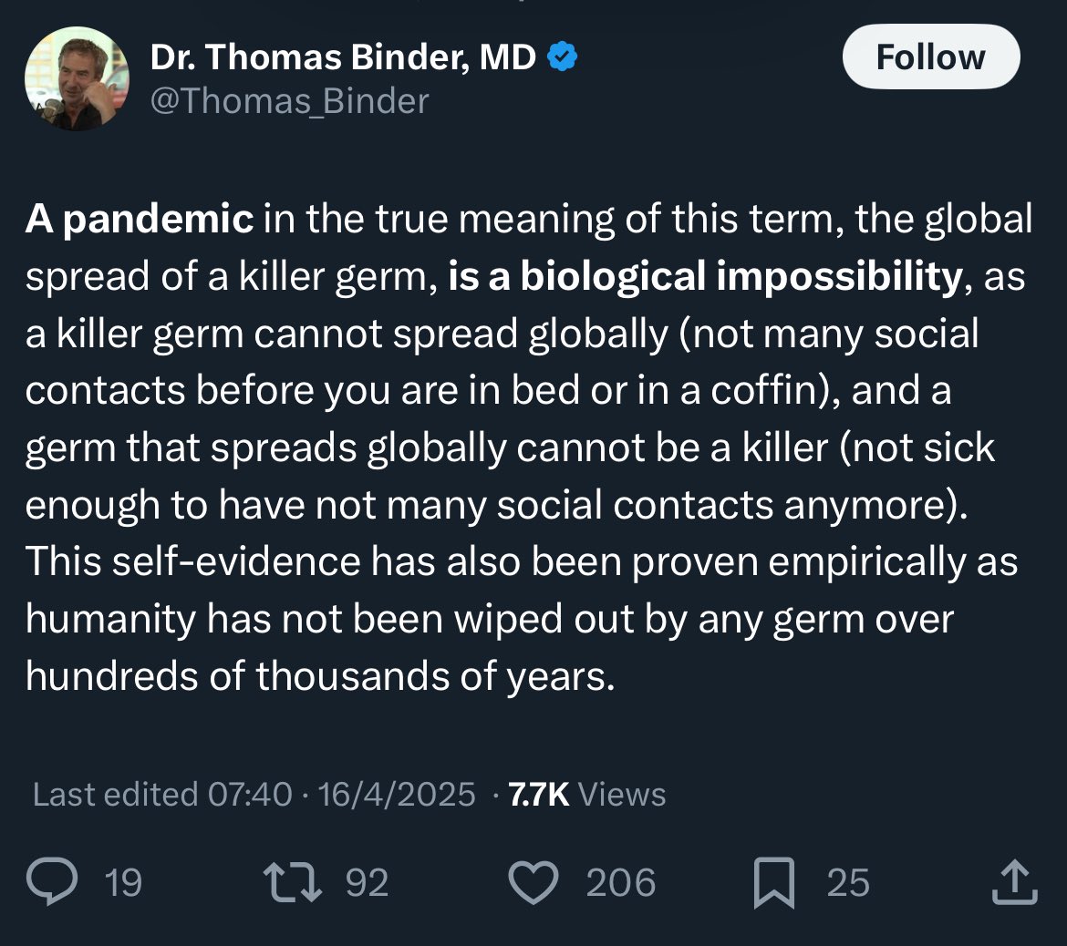Viewport: 1067px width, 946px height.
Task: Open Dr. Thomas Binder's profile picture
Action: (77, 78)
